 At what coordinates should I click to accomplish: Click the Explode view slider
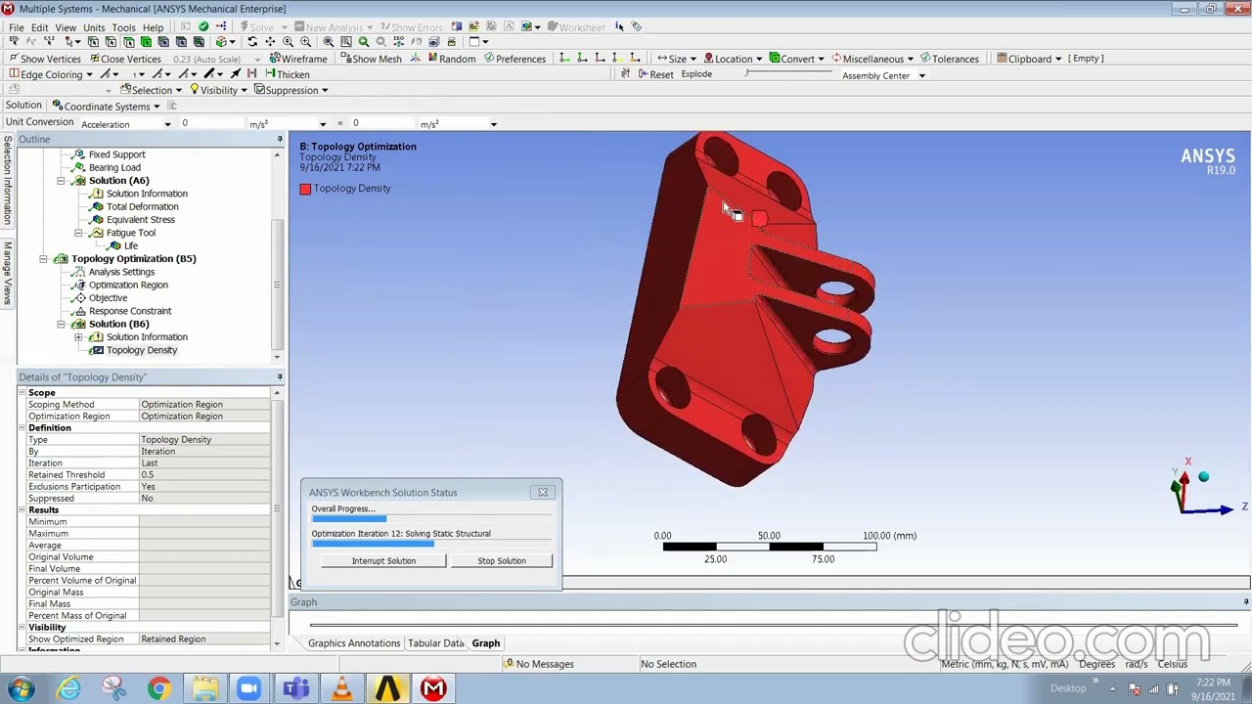click(x=788, y=74)
